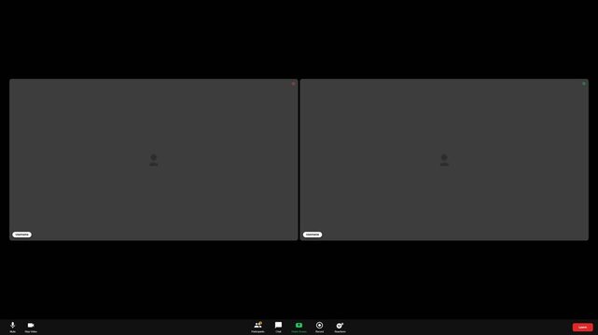Click the username label on right tile
Viewport: 598px width, 335px height.
tap(313, 234)
